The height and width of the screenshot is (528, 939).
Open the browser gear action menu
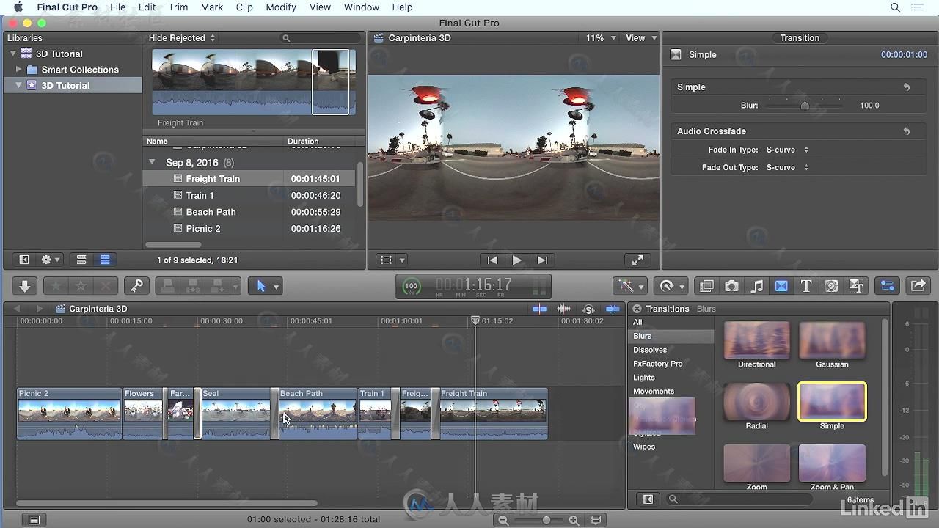pyautogui.click(x=51, y=260)
